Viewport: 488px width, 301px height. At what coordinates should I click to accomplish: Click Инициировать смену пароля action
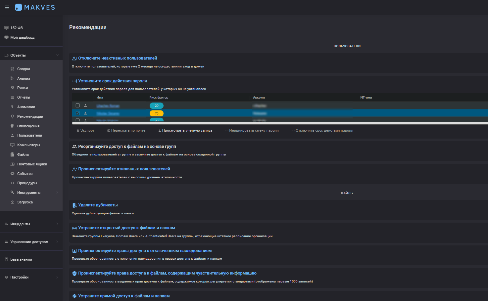tap(252, 131)
